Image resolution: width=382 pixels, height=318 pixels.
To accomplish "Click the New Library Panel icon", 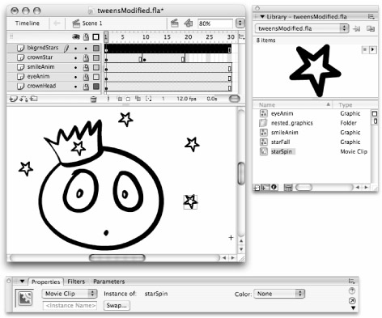I will tap(370, 28).
